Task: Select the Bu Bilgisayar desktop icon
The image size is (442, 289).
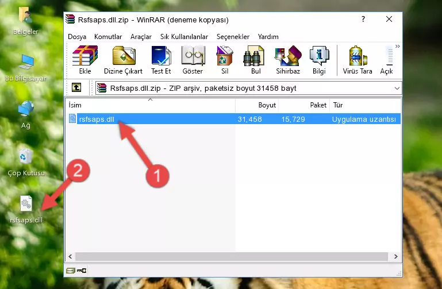Action: (25, 68)
